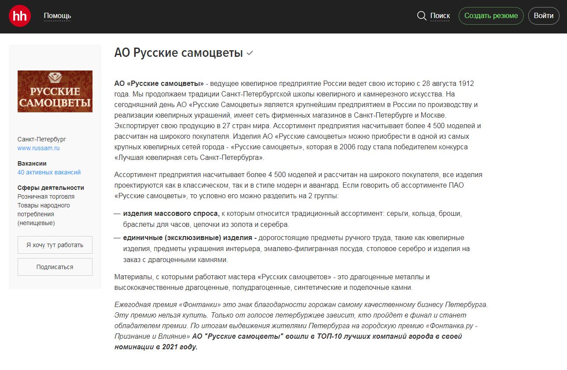
Task: Open the www.russam.ru website link
Action: (39, 148)
